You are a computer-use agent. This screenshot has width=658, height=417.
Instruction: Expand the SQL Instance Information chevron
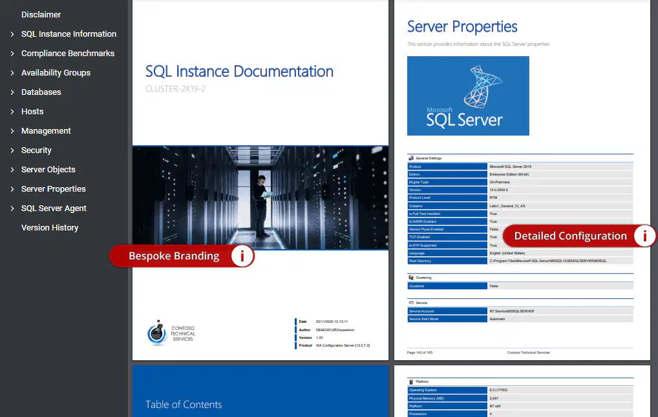tap(12, 34)
